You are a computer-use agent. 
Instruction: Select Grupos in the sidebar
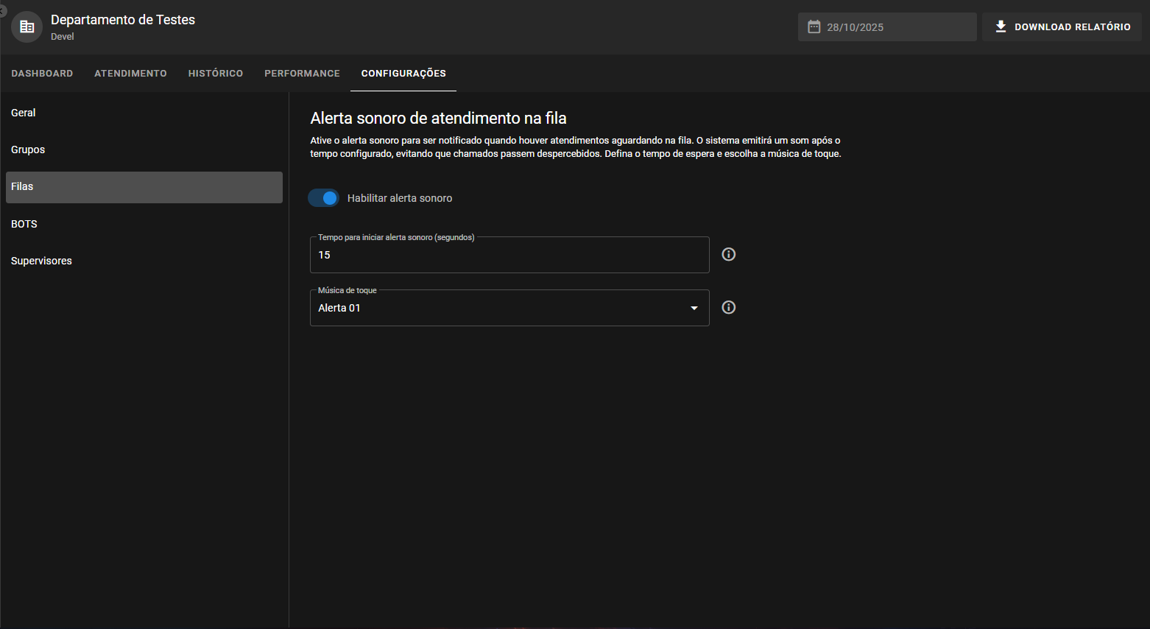[x=28, y=150]
